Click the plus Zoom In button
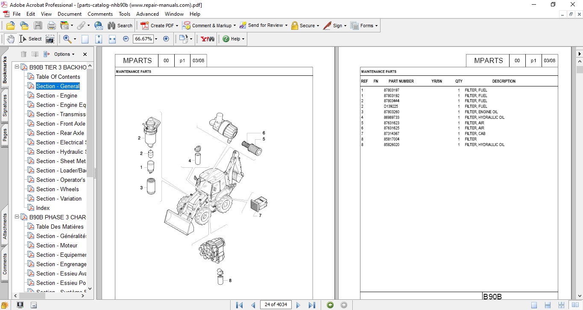The width and height of the screenshot is (583, 310). coord(166,39)
